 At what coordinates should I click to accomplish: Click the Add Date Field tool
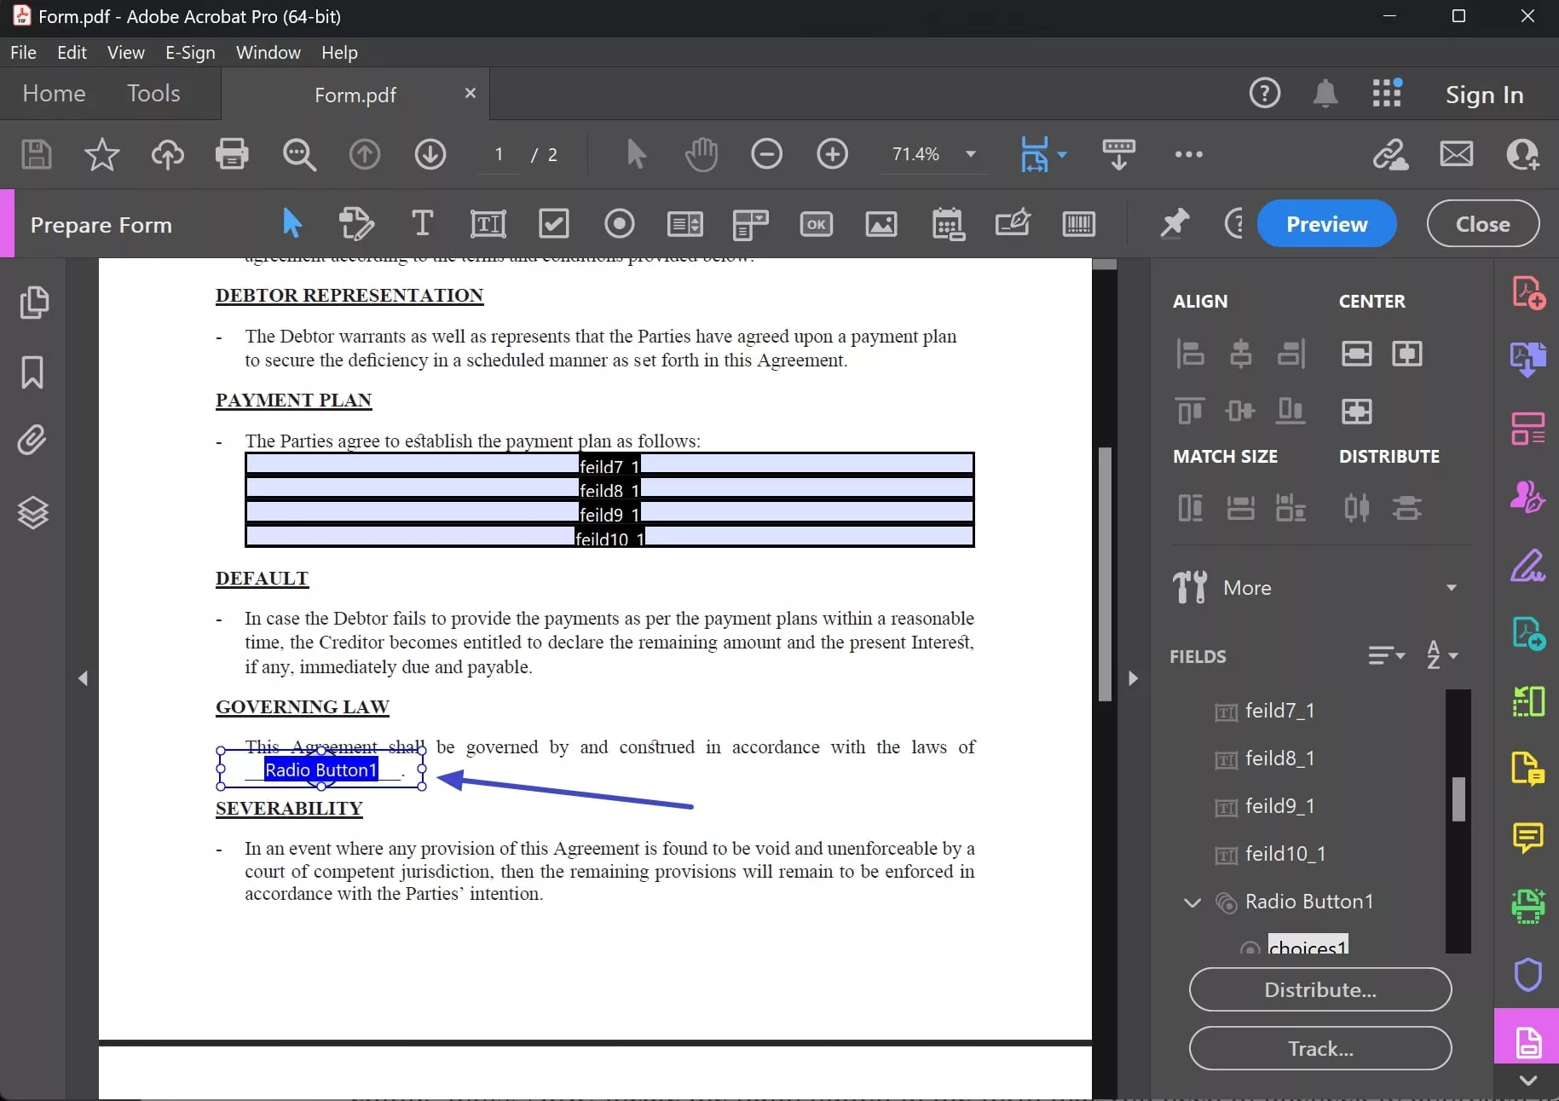pos(947,224)
